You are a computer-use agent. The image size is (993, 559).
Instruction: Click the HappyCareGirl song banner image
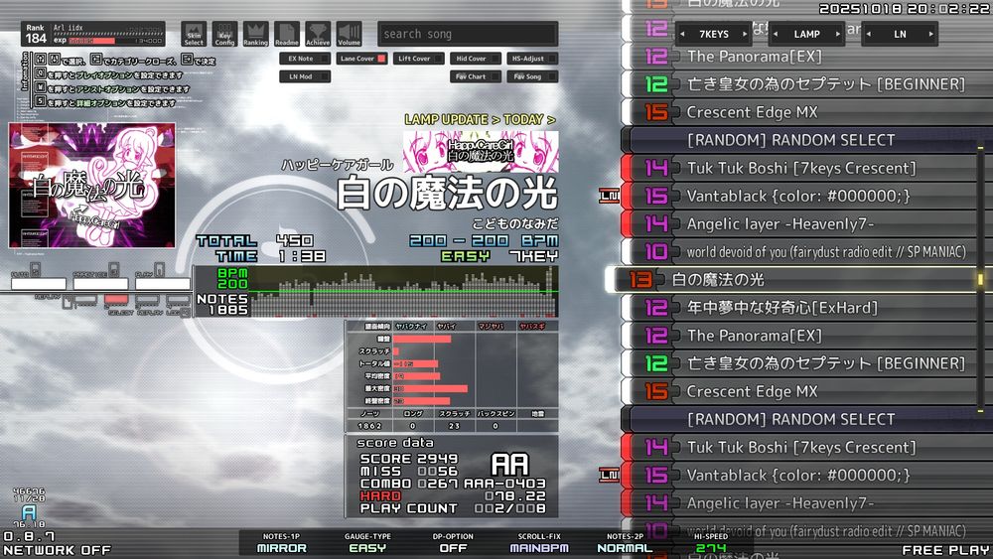pos(481,151)
